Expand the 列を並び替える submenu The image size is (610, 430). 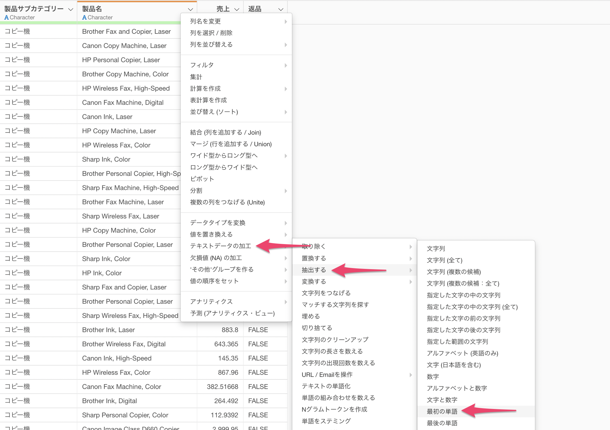[236, 44]
